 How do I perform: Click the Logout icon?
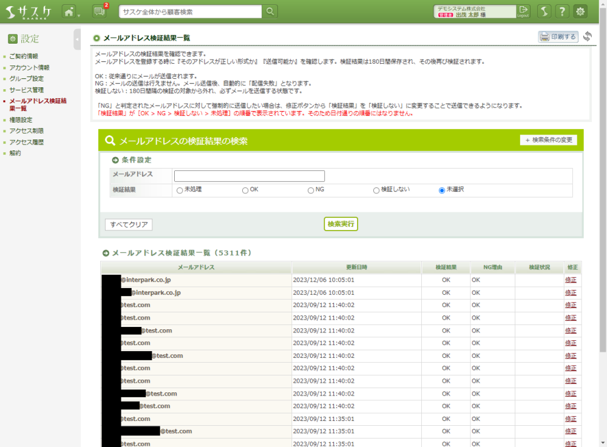click(x=523, y=12)
